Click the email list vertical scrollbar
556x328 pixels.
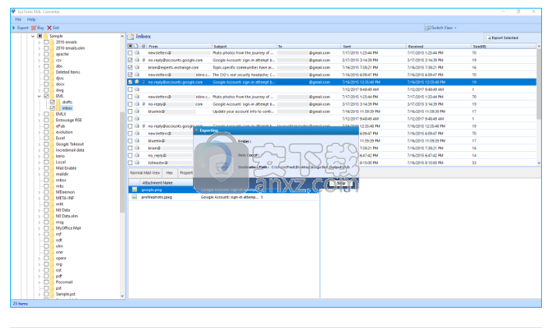539,83
